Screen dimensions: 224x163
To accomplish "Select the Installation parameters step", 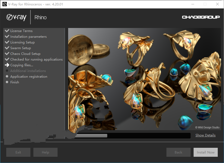I will (29, 37).
